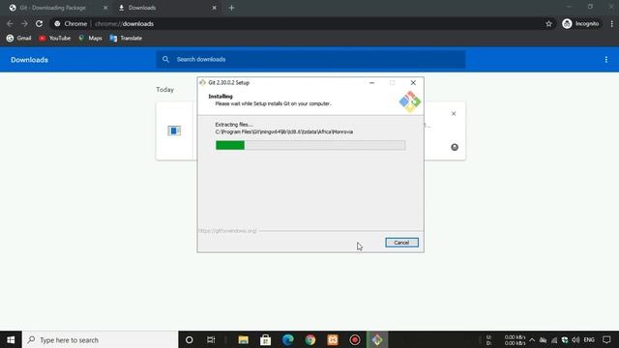619x348 pixels.
Task: Open the Windows Start menu
Action: coord(11,339)
